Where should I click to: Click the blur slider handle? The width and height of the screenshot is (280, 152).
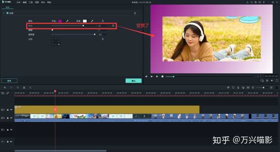[52, 30]
